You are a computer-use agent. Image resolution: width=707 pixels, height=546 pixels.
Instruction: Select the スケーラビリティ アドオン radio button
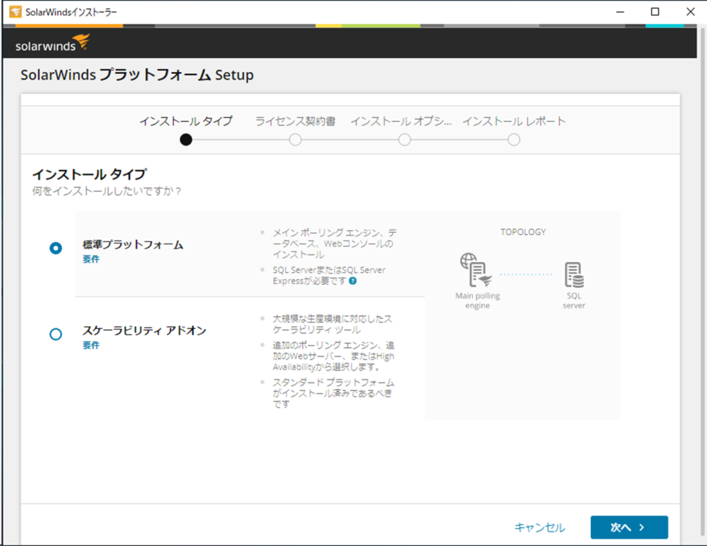pyautogui.click(x=56, y=335)
